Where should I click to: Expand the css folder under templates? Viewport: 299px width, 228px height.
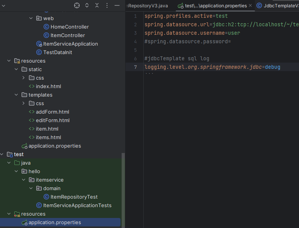point(24,103)
